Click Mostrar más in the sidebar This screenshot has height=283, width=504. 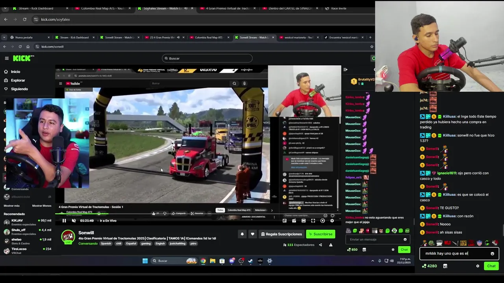(x=11, y=206)
